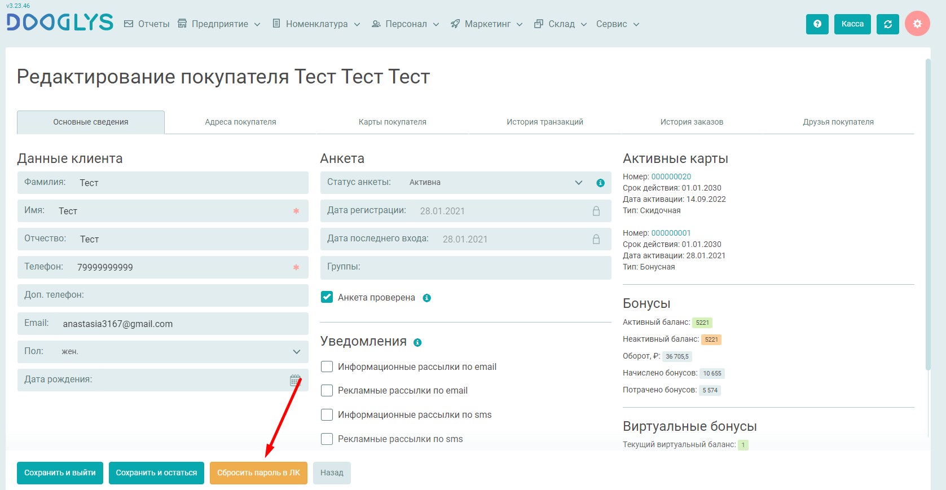Screen dimensions: 946x490
Task: Open the Пол gender dropdown
Action: click(x=163, y=352)
